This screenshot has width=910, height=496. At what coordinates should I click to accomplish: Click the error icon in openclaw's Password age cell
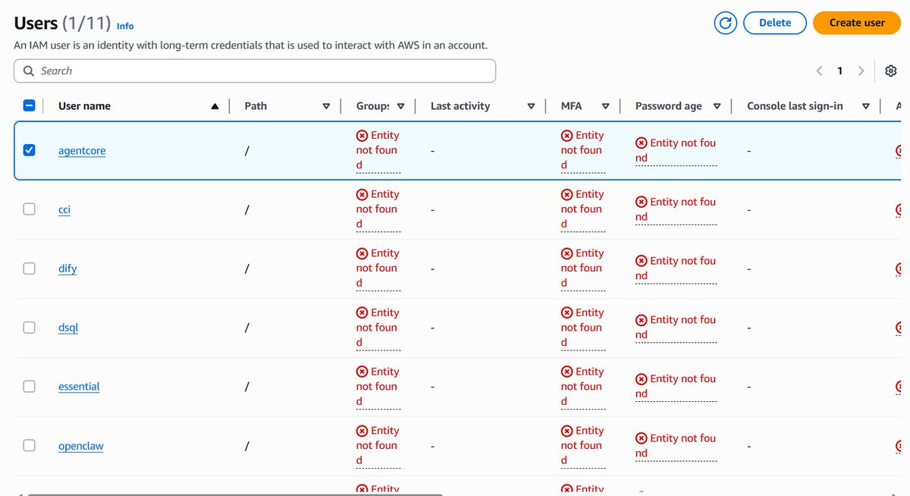(642, 438)
